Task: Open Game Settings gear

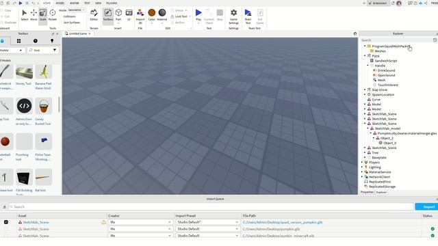Action: click(233, 16)
